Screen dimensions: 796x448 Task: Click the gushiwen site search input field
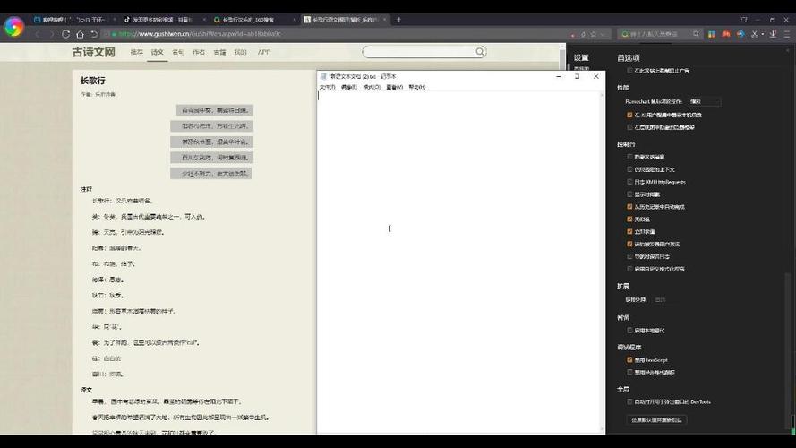click(x=419, y=52)
